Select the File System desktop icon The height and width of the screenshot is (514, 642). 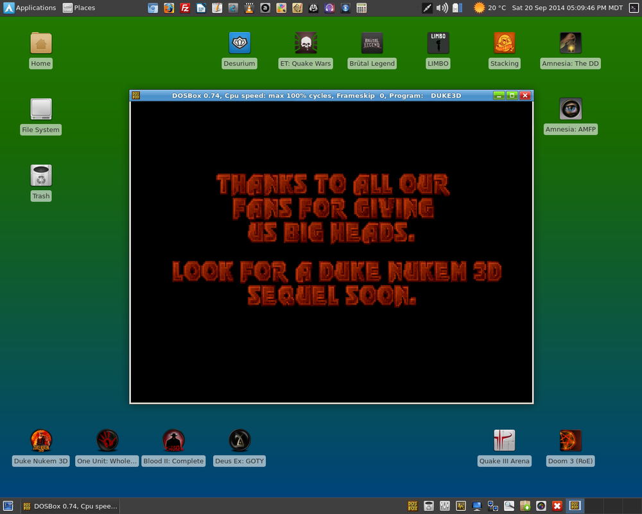(41, 116)
